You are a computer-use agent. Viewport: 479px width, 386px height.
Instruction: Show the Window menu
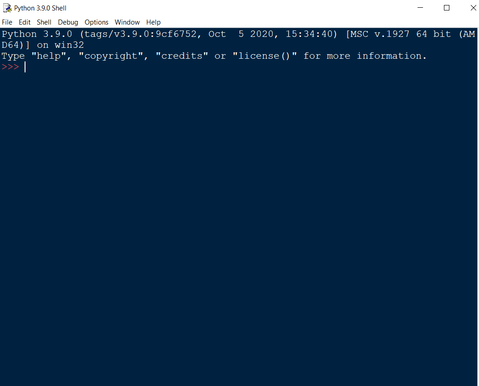coord(127,22)
